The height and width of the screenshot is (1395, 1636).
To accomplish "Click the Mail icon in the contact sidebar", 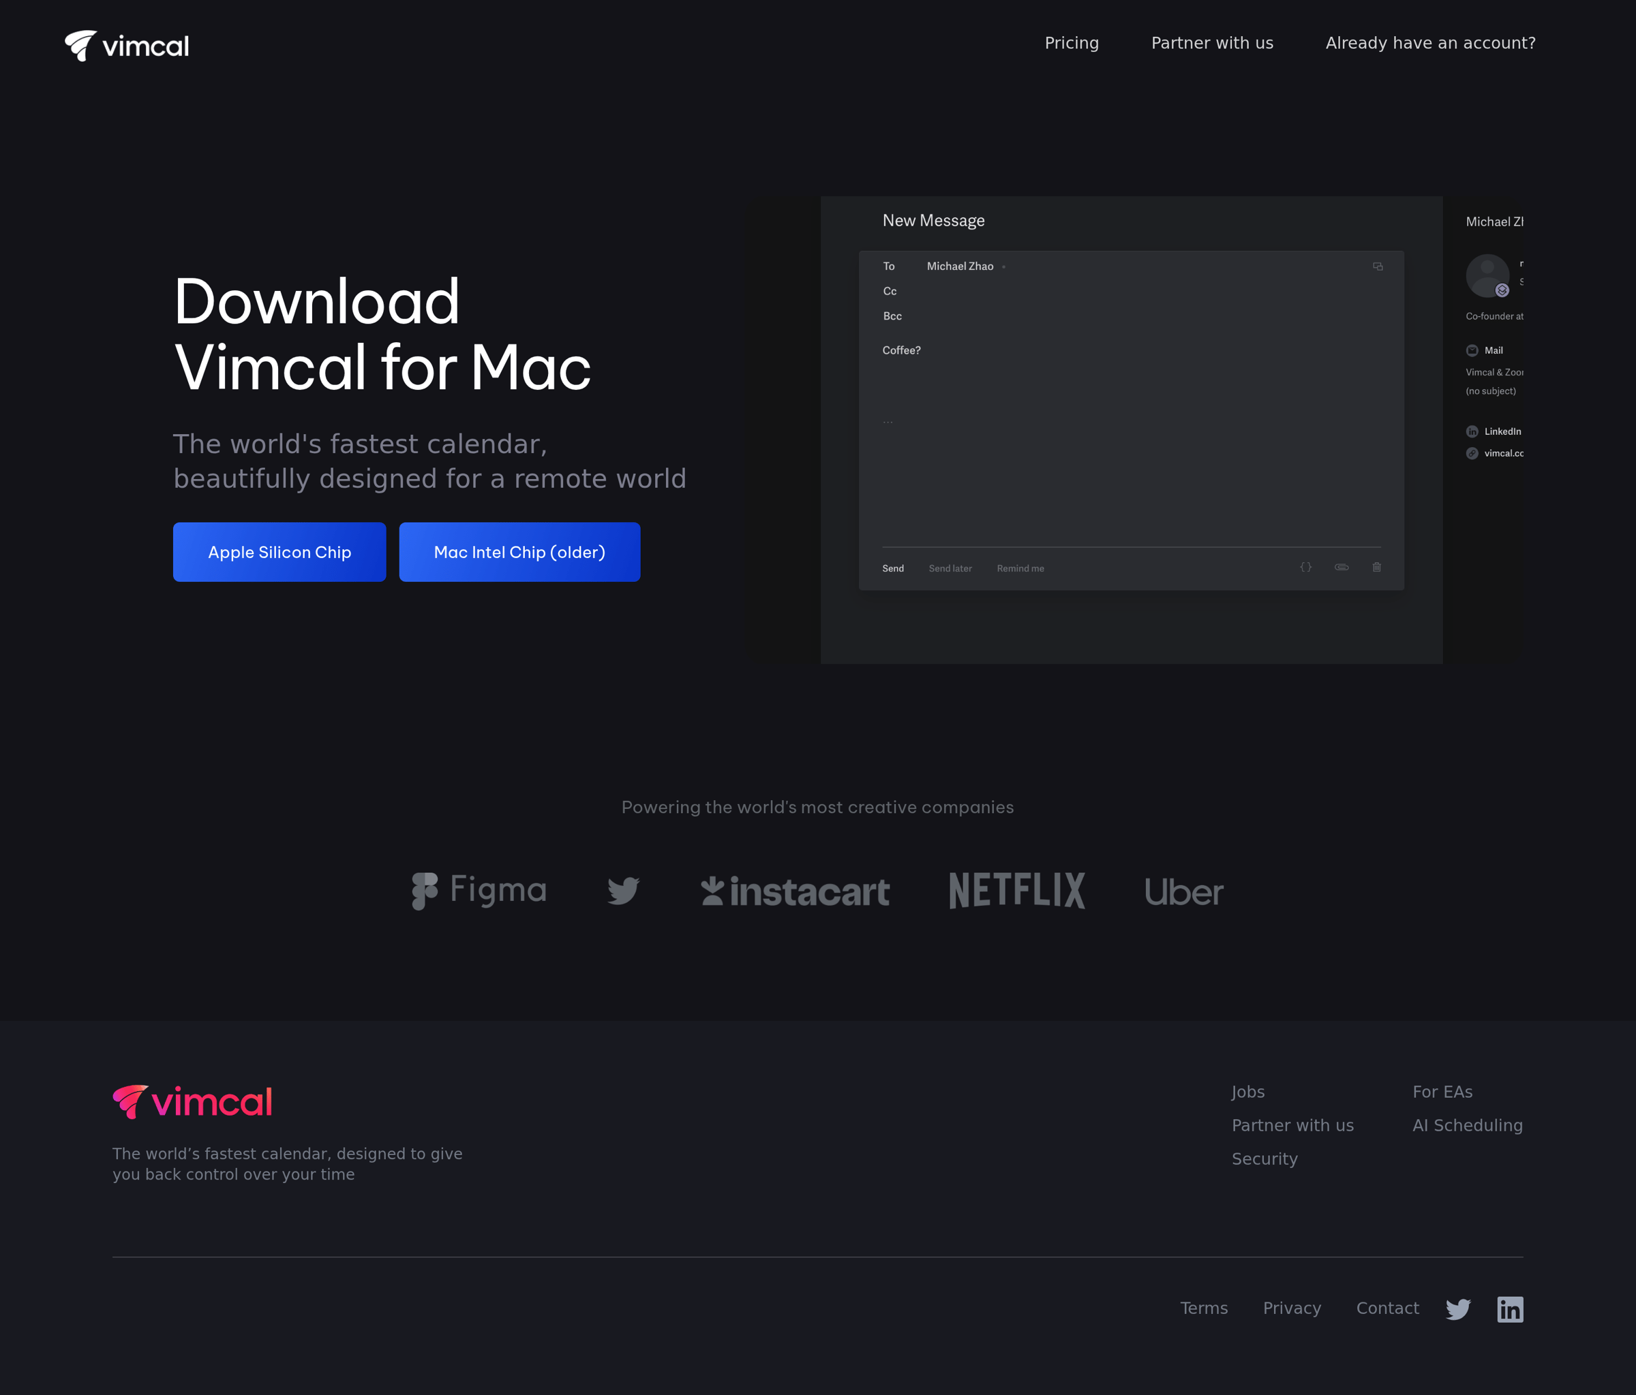I will coord(1472,350).
